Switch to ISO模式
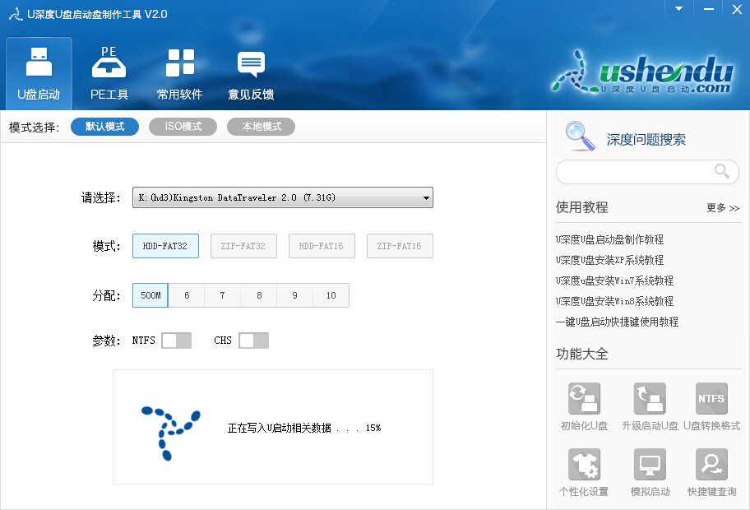 (x=183, y=127)
